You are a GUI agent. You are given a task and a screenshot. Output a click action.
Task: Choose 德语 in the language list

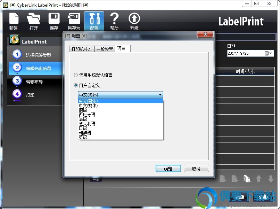click(x=121, y=110)
